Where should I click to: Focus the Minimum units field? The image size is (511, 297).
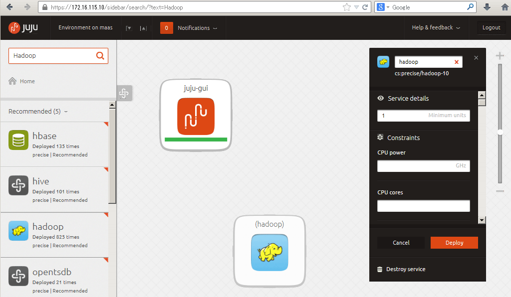point(423,116)
